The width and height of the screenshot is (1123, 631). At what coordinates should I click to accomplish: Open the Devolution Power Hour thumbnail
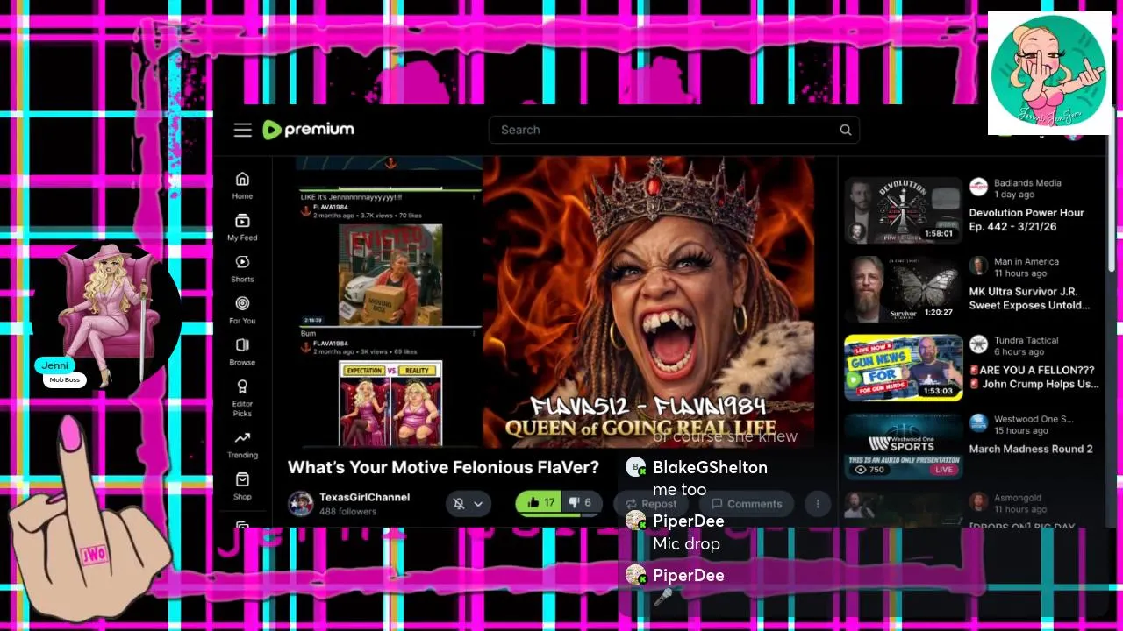click(x=904, y=210)
